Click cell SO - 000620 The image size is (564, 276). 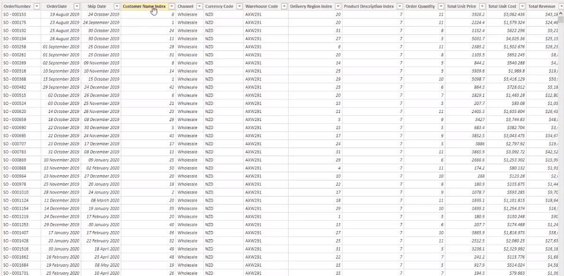21,112
